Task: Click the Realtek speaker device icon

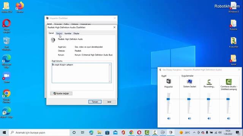Action: point(53,40)
